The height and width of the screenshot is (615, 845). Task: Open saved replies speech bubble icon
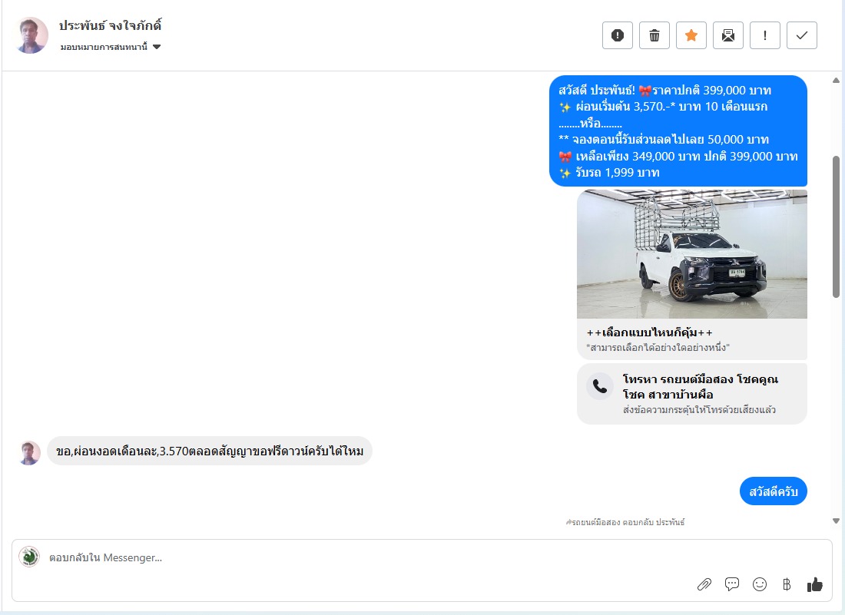[732, 584]
